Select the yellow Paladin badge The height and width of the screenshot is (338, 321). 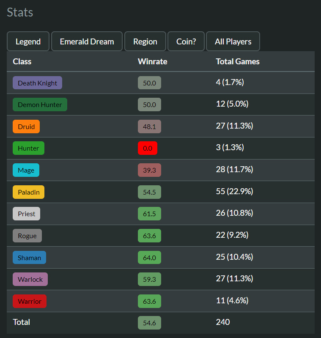28,192
